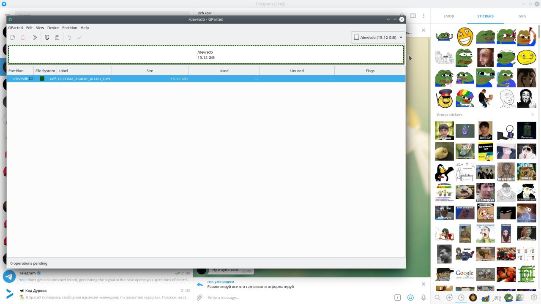
Task: Click the File System column header
Action: click(45, 71)
